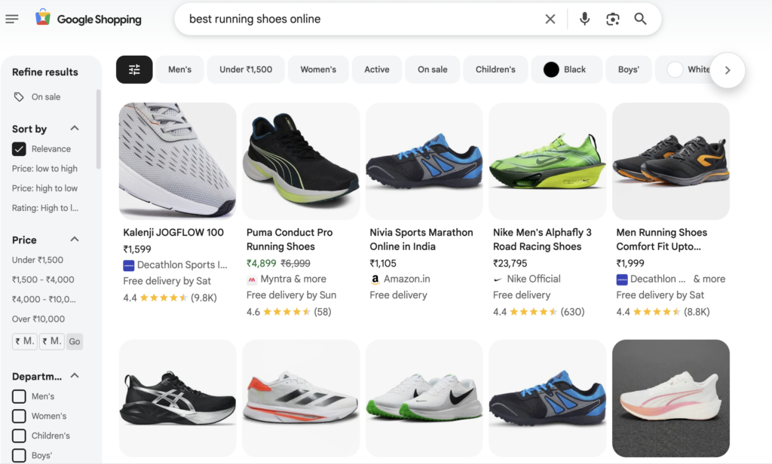Uncheck the Relevance sort checkbox
772x464 pixels.
[18, 148]
